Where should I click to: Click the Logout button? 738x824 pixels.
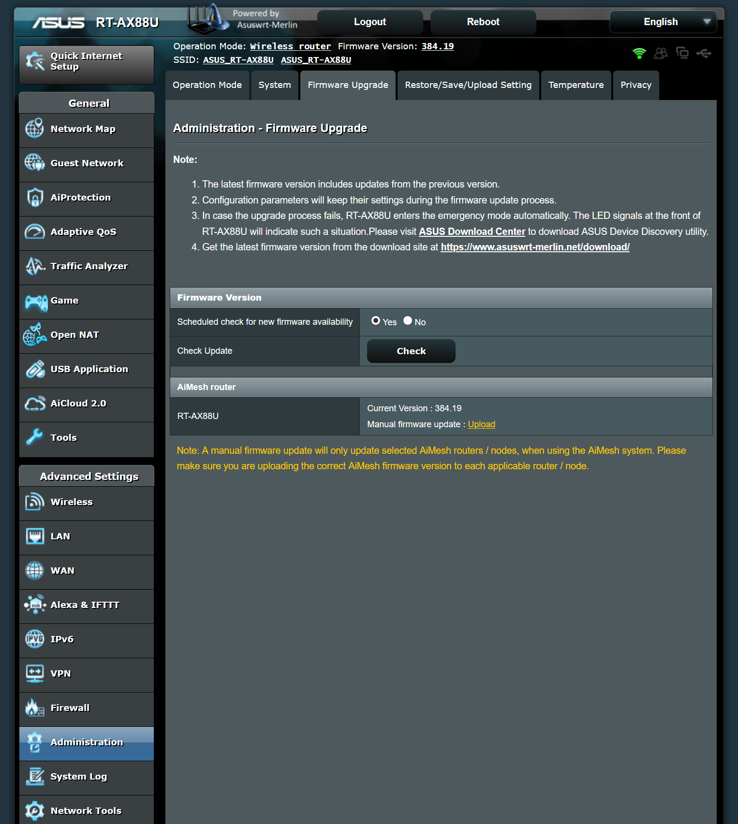(370, 22)
